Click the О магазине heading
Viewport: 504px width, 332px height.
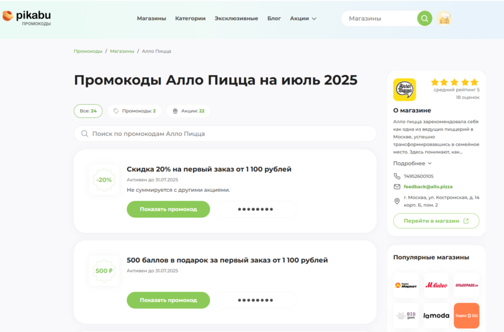coord(412,110)
